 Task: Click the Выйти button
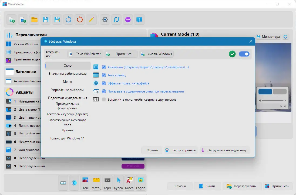(207, 186)
